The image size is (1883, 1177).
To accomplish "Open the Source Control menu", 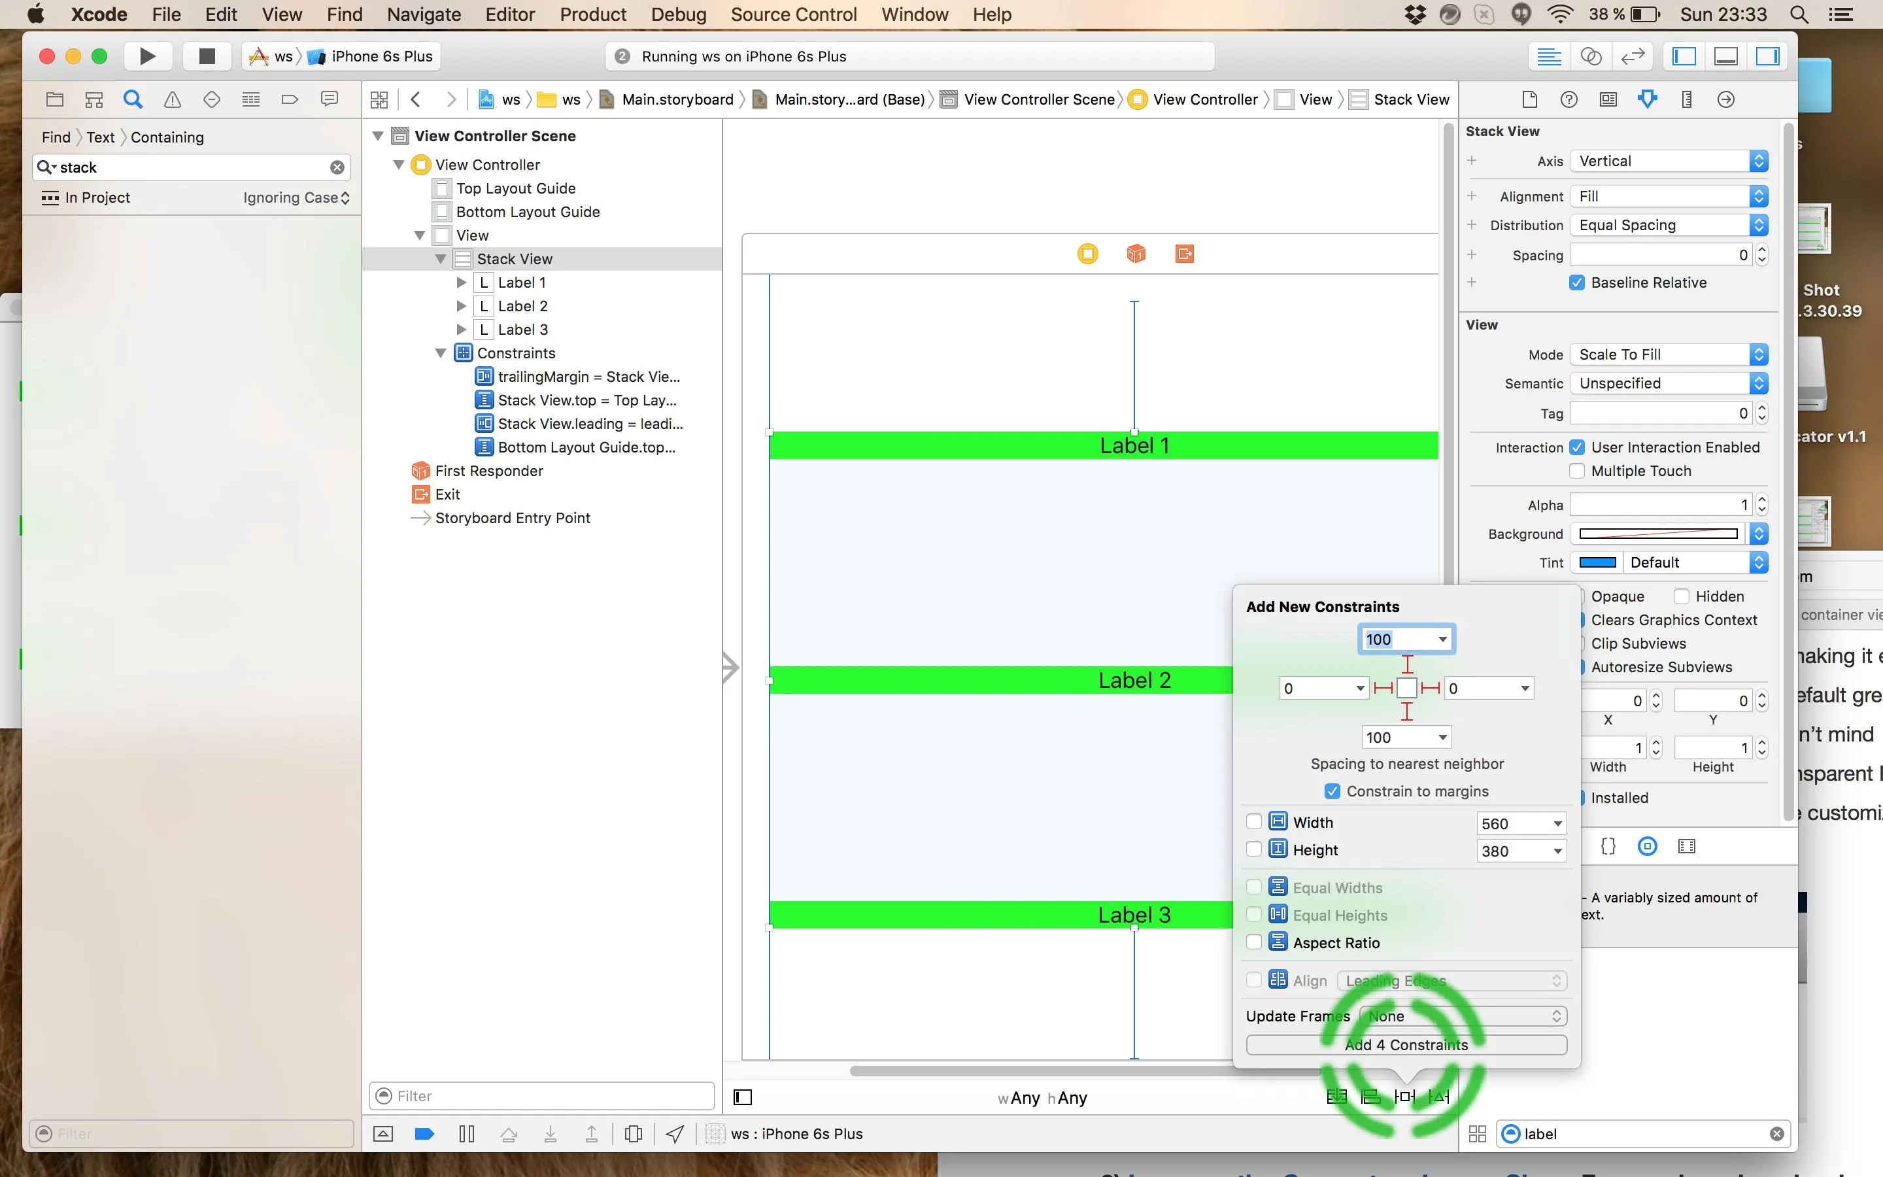I will (x=793, y=14).
